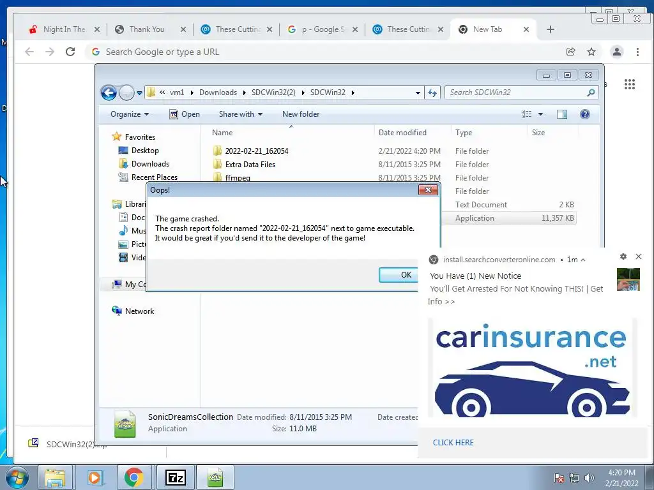Click OK in the Oops dialog
654x490 pixels.
click(399, 275)
